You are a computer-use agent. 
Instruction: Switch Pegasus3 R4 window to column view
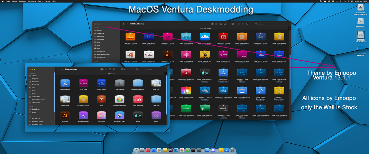110,69
